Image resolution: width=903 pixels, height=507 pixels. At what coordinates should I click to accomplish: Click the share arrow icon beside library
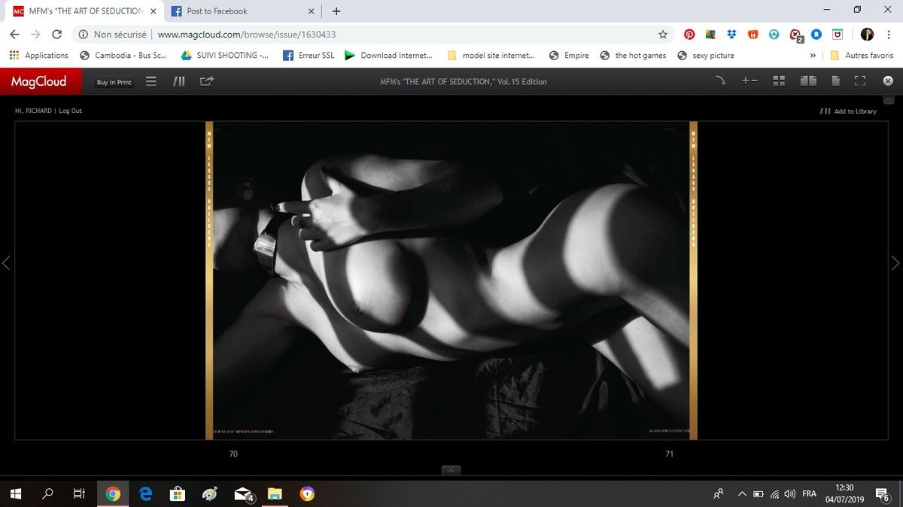click(x=207, y=81)
